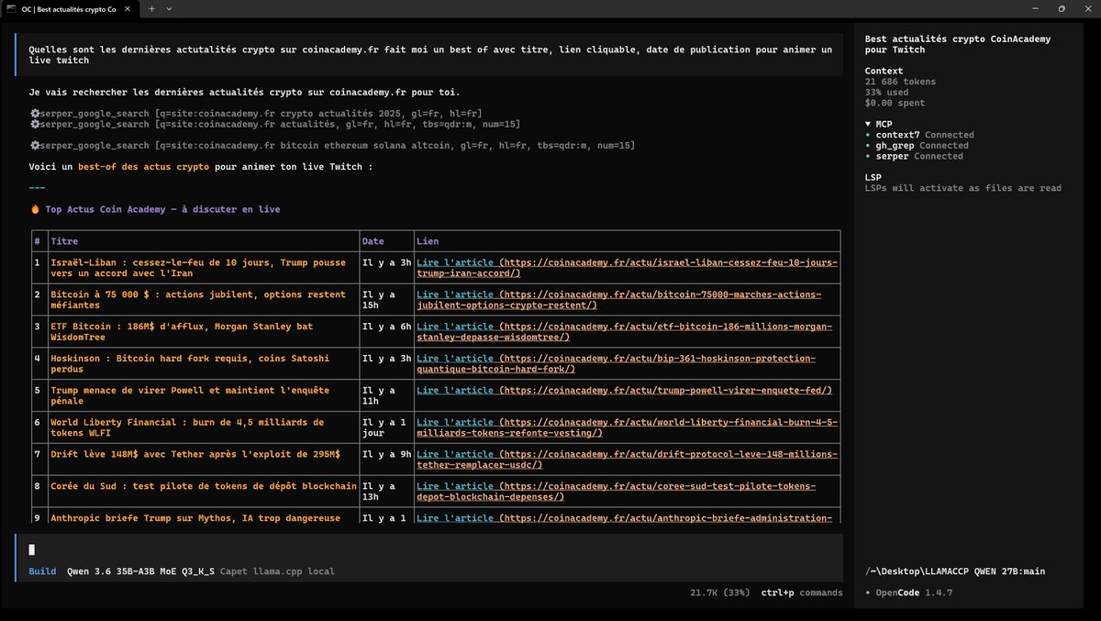
Task: Open the Trump Powell article link
Action: pos(624,390)
